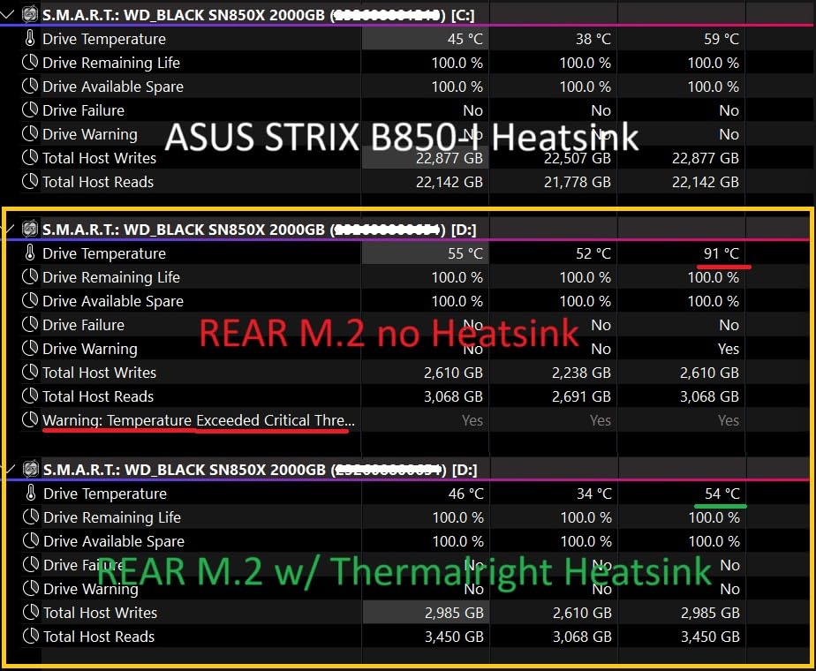The height and width of the screenshot is (671, 816).
Task: Click the gauge icon of the 22,877 GB Total Host Writes row
Action: coord(30,158)
